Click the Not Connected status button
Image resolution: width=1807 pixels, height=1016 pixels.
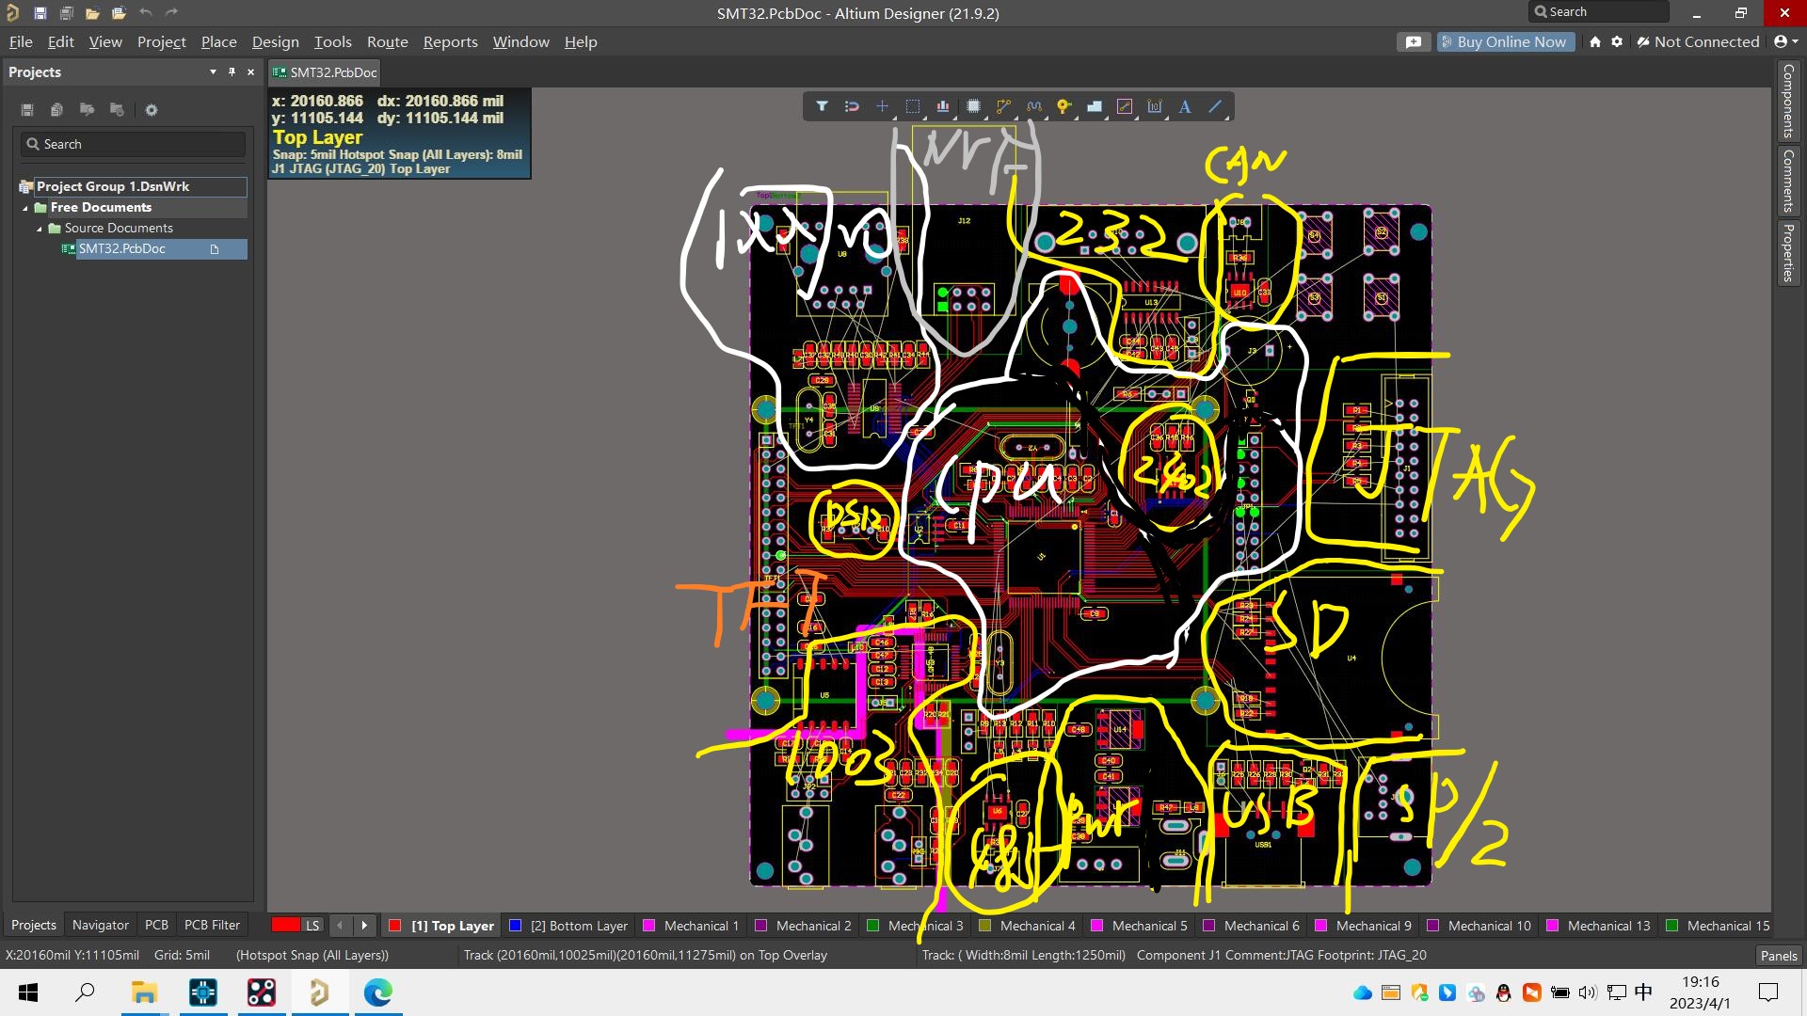click(1698, 42)
